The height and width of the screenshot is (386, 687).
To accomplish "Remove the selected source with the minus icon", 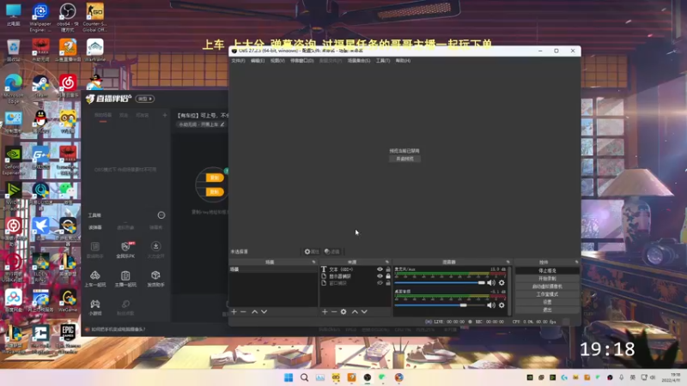I will click(x=334, y=311).
